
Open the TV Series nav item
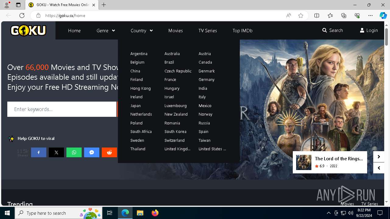(x=208, y=30)
